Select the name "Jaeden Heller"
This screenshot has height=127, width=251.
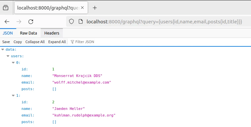tap(68, 109)
